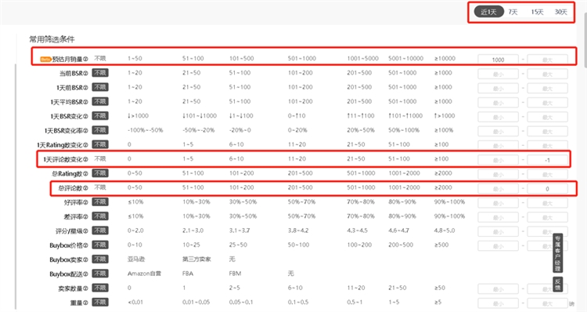Click the info icon next to 总评论数
Image resolution: width=587 pixels, height=312 pixels.
(x=85, y=188)
